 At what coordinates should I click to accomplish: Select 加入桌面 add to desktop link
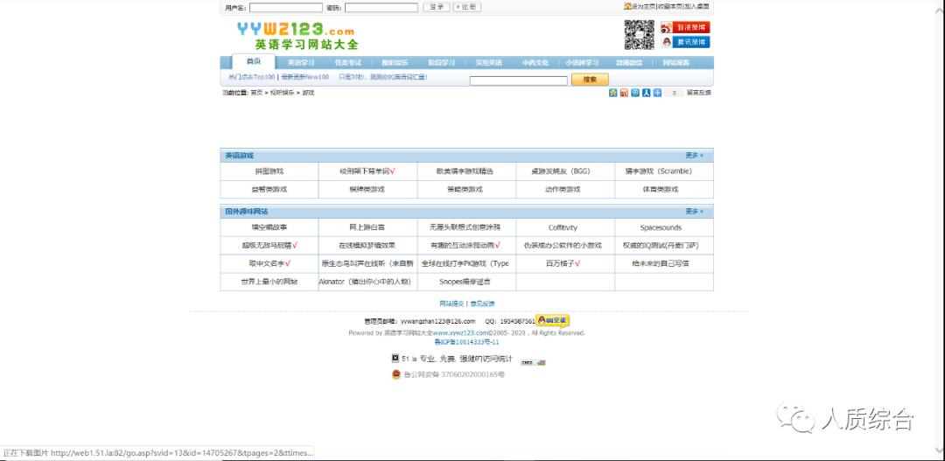click(697, 7)
